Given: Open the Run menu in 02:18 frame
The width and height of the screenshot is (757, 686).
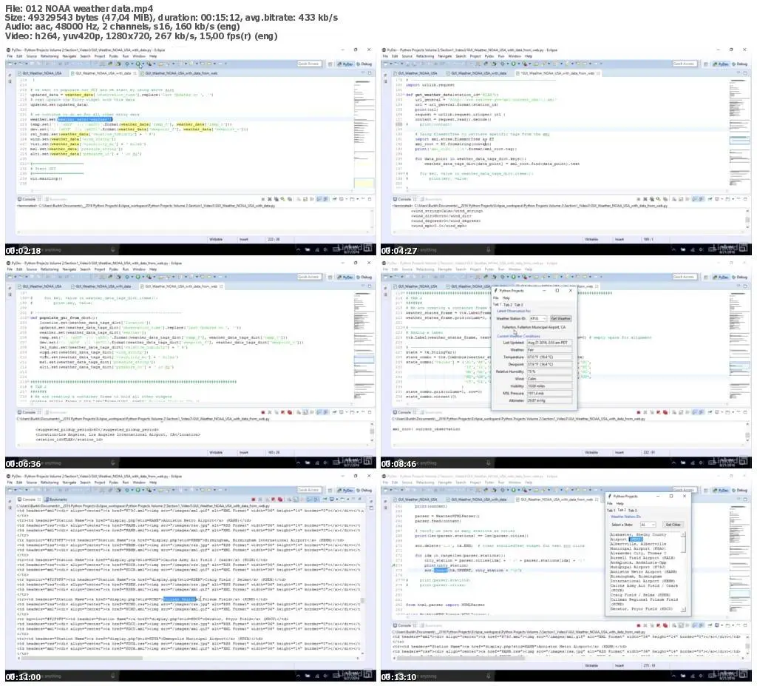Looking at the screenshot, I should 126,56.
